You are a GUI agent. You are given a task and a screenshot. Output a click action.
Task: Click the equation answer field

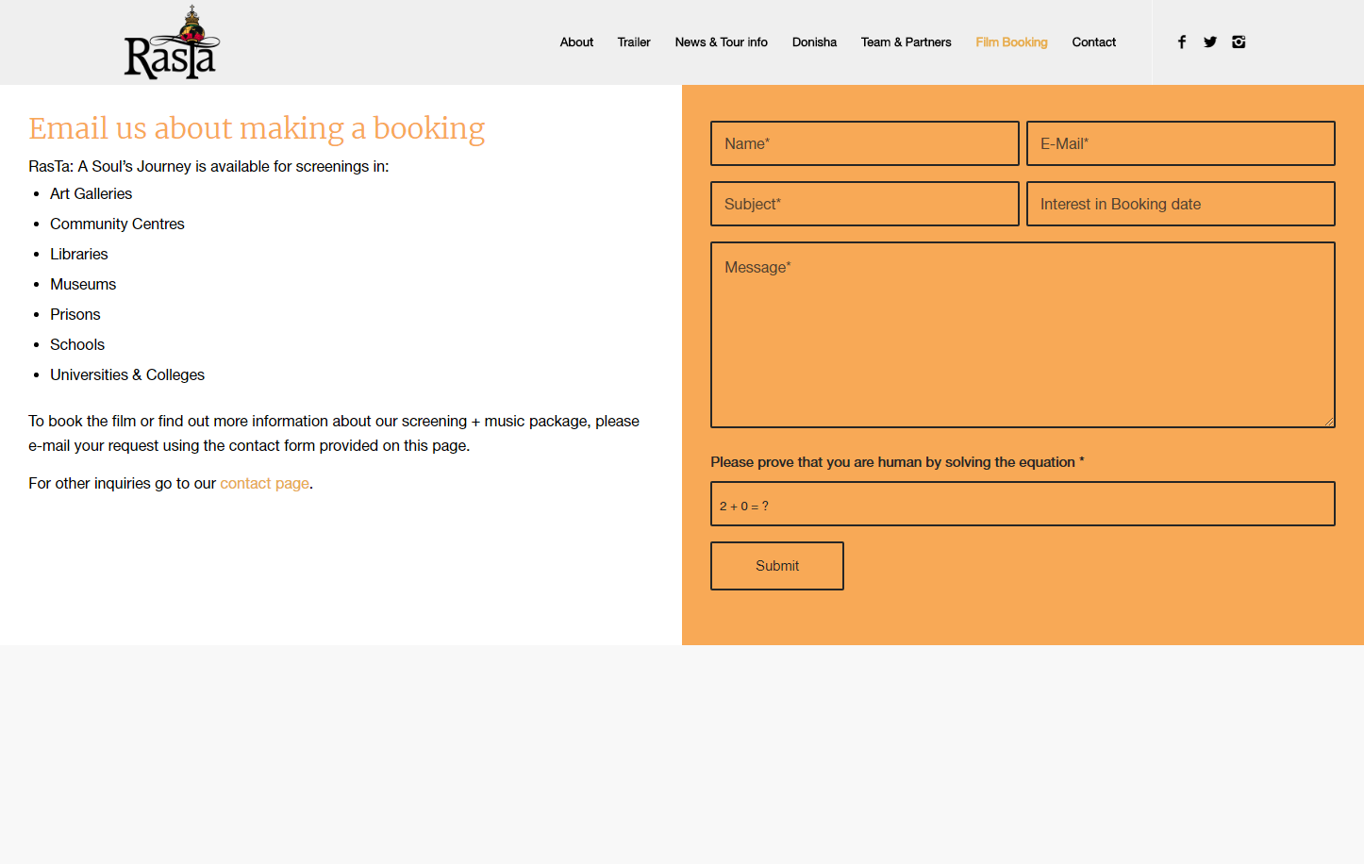click(x=1023, y=504)
